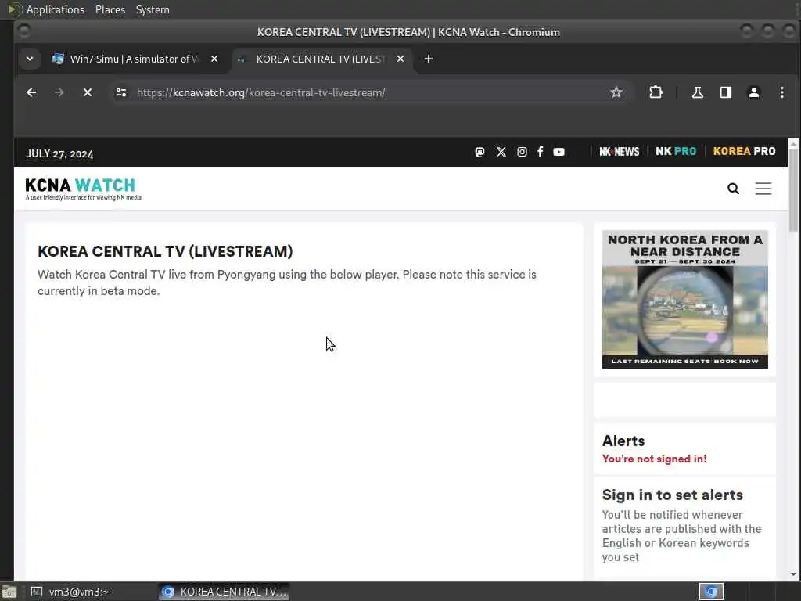Click the "You're not signed in!" link
Viewport: 801px width, 601px height.
(x=654, y=459)
